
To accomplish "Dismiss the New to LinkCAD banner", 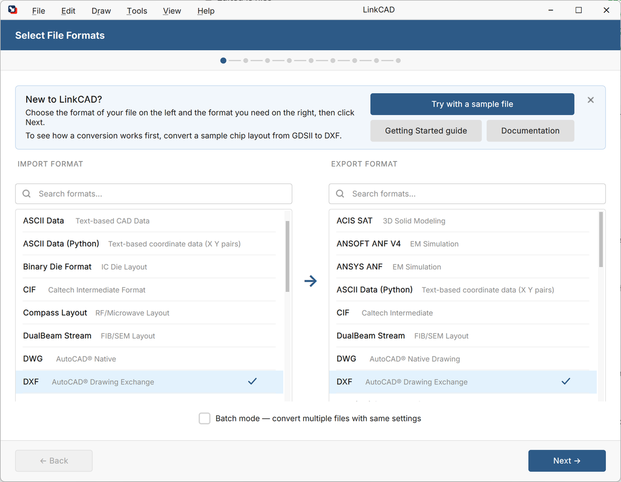I will [591, 100].
